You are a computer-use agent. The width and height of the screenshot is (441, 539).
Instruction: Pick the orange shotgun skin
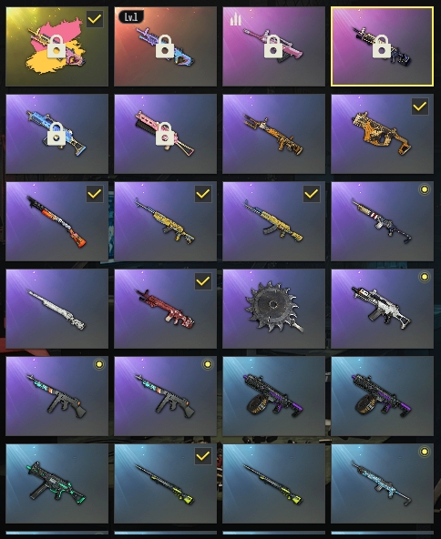coord(57,221)
